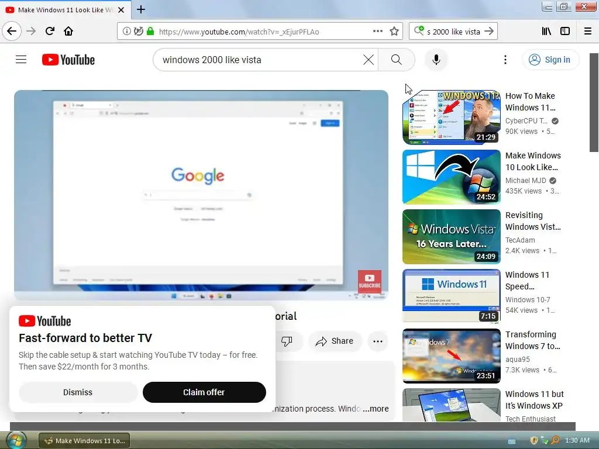The image size is (599, 449).
Task: Click the orange magnifier tray icon
Action: [x=556, y=441]
